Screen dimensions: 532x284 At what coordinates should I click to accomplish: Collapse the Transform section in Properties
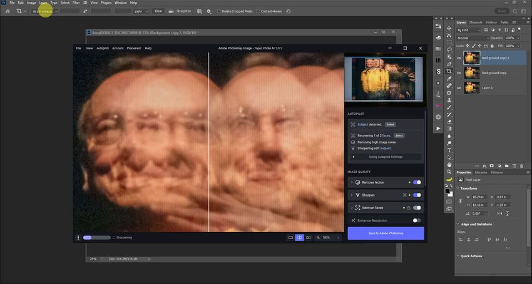(x=458, y=189)
